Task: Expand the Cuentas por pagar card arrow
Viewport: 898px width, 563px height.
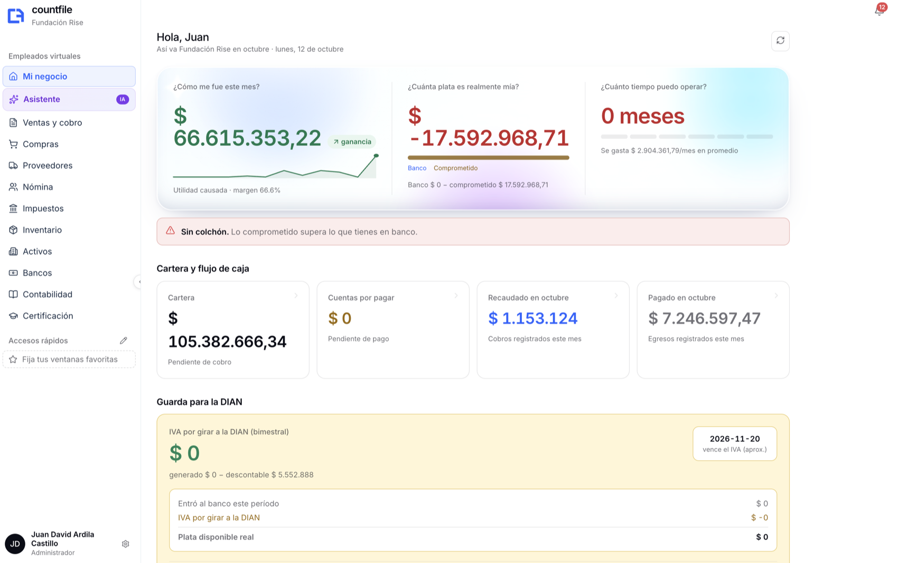Action: coord(456,296)
